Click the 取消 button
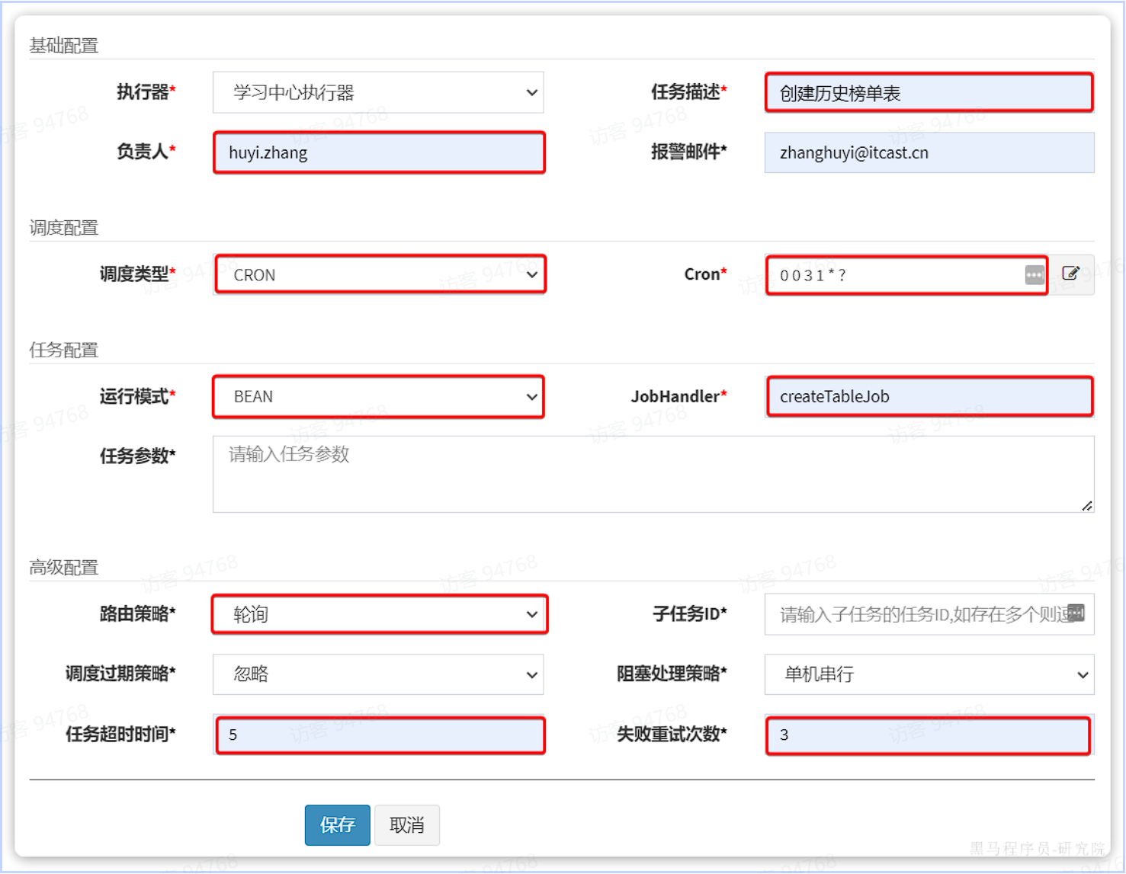Viewport: 1126px width, 874px height. tap(407, 825)
